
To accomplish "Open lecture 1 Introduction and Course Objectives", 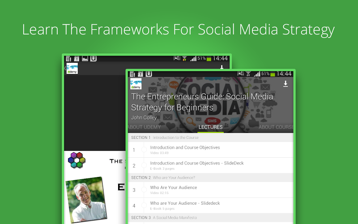I will (x=210, y=150).
